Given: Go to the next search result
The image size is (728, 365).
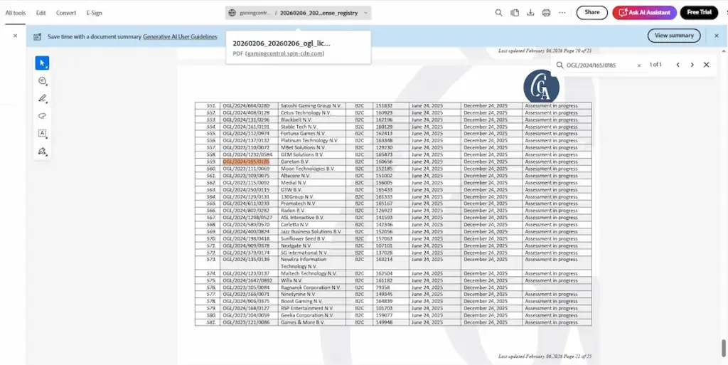Looking at the screenshot, I should 692,65.
